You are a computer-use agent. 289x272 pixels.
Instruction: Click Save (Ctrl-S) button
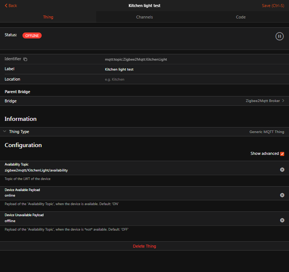click(x=273, y=6)
